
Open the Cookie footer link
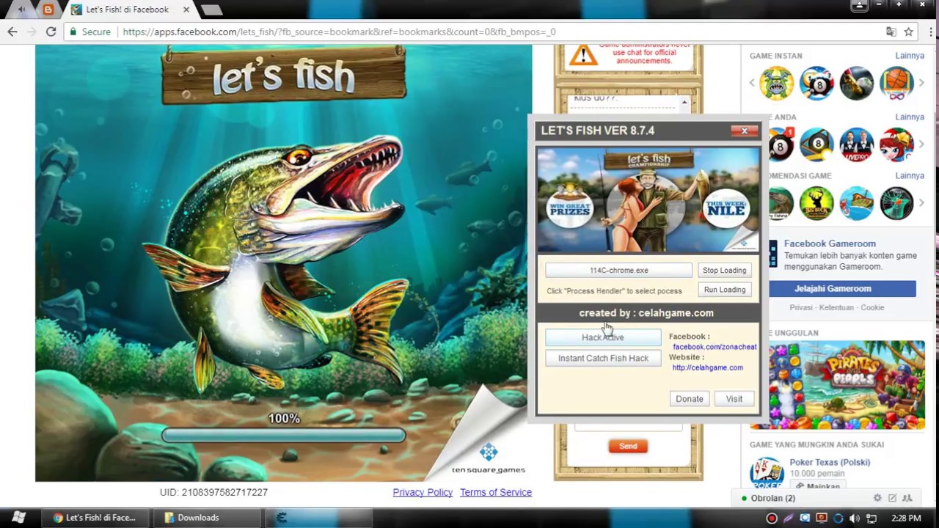pos(872,307)
